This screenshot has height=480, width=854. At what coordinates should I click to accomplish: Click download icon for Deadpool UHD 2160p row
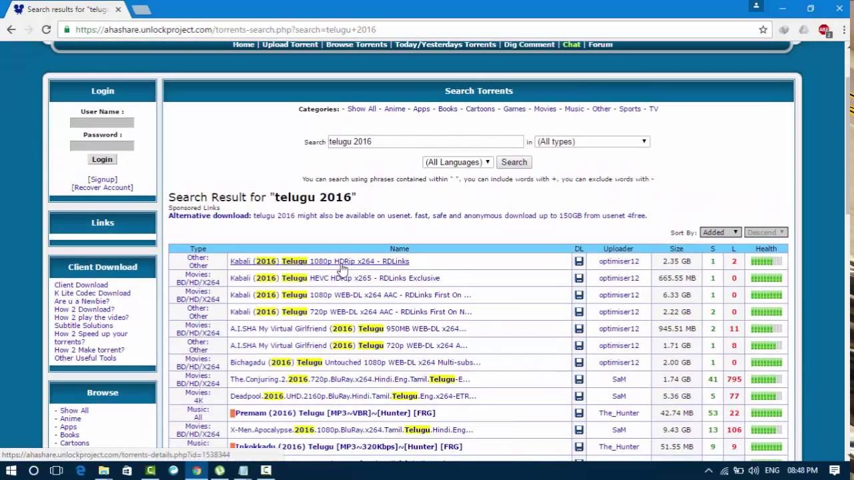pos(578,396)
